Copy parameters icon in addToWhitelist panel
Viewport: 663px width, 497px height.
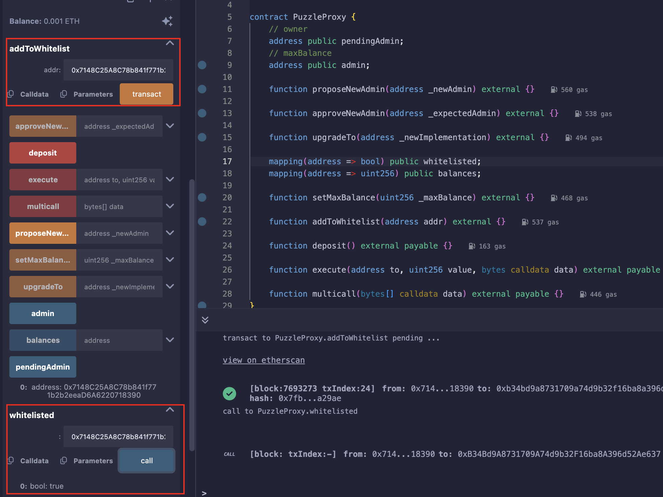tap(64, 94)
